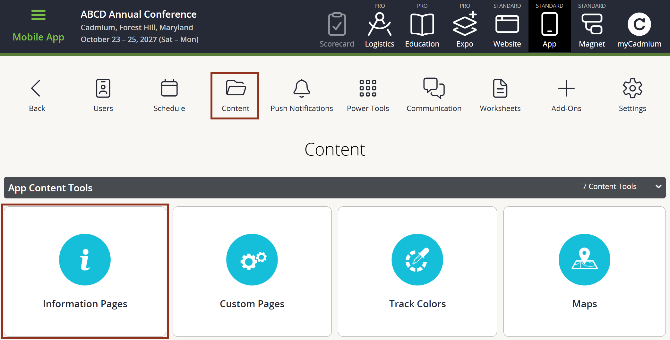Screen dimensions: 670x340
Task: Open the Information Pages tool
Action: [x=85, y=272]
